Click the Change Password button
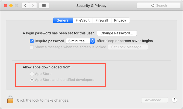This screenshot has width=183, height=109. [x=117, y=33]
